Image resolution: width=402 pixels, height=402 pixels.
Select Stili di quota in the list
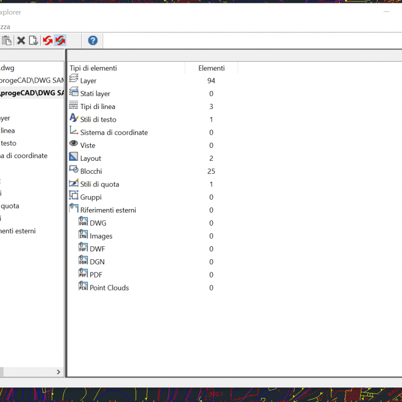tap(99, 184)
